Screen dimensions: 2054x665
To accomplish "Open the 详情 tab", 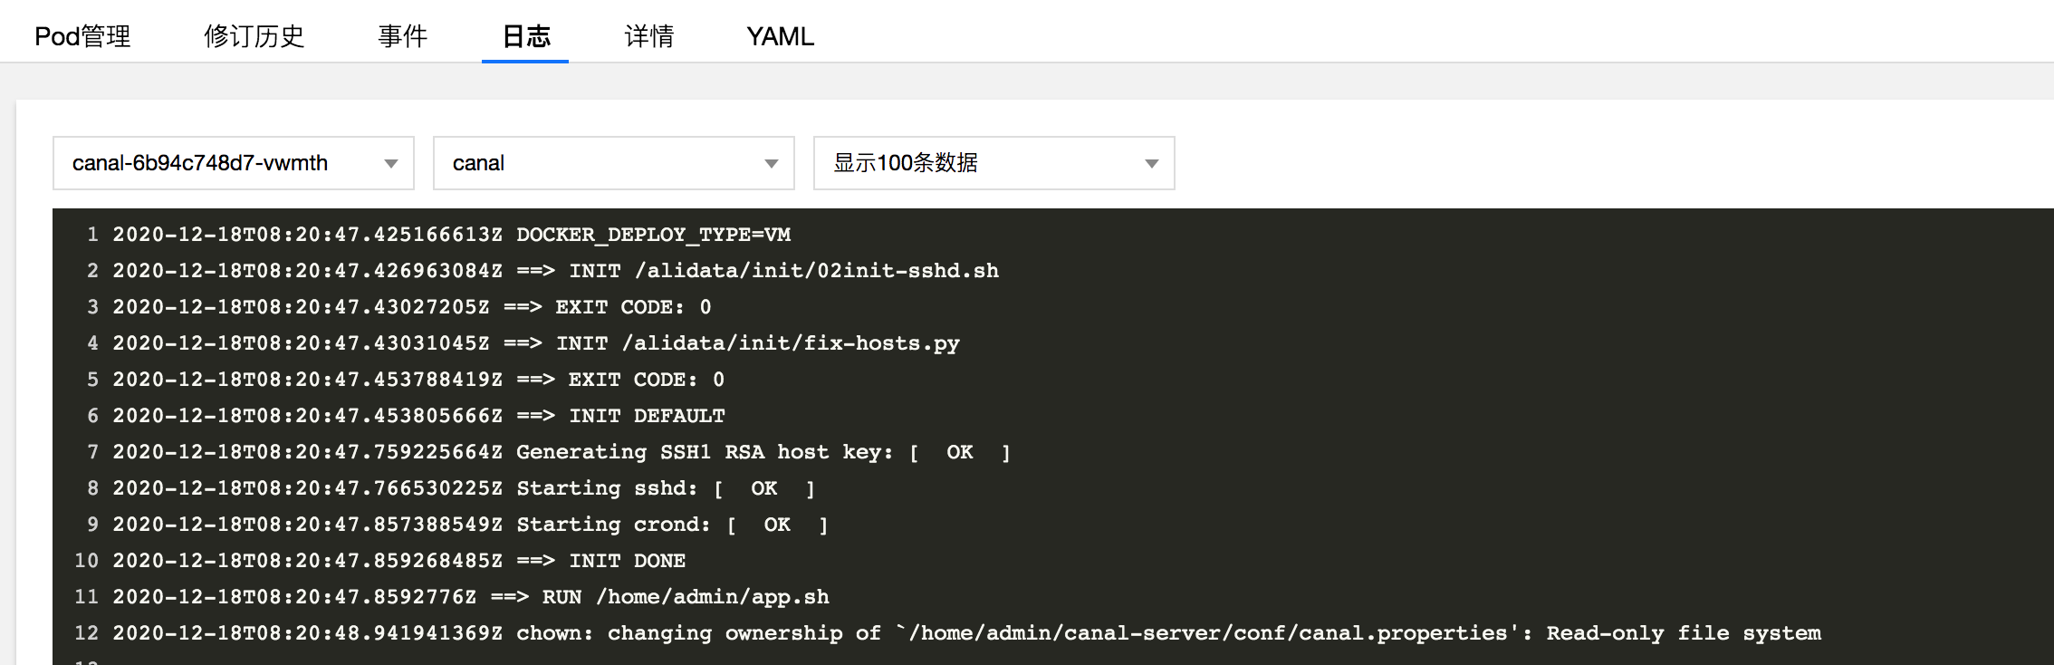I will (648, 36).
